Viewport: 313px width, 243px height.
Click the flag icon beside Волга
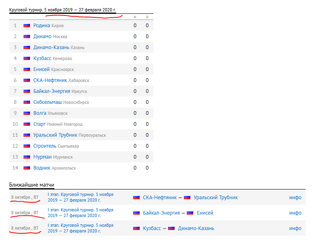pyautogui.click(x=27, y=113)
